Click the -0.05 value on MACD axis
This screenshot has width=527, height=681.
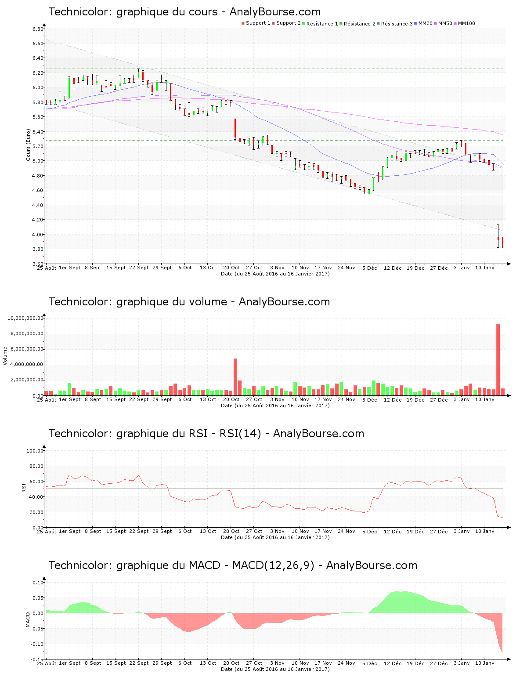coord(37,629)
